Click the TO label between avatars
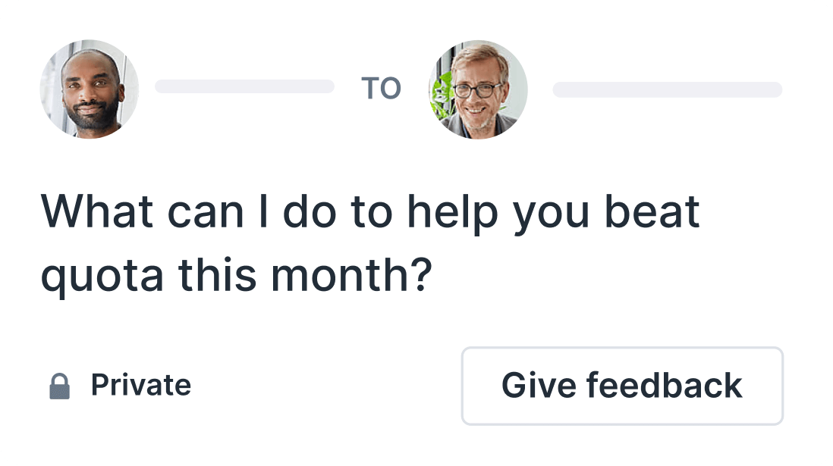Screen dimensions: 833x466 [381, 88]
